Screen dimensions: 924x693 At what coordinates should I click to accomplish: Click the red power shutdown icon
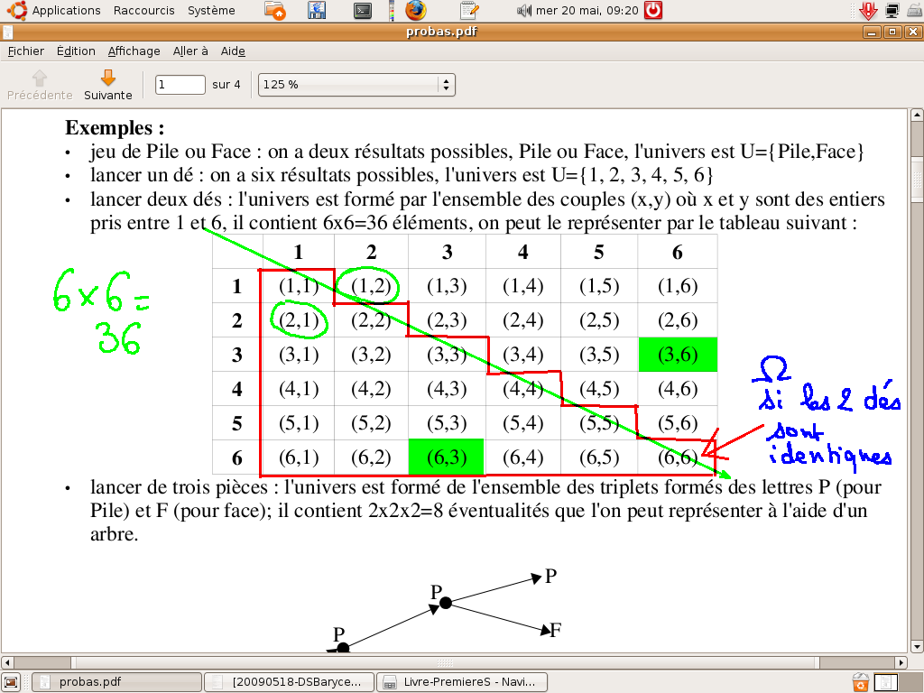[653, 11]
